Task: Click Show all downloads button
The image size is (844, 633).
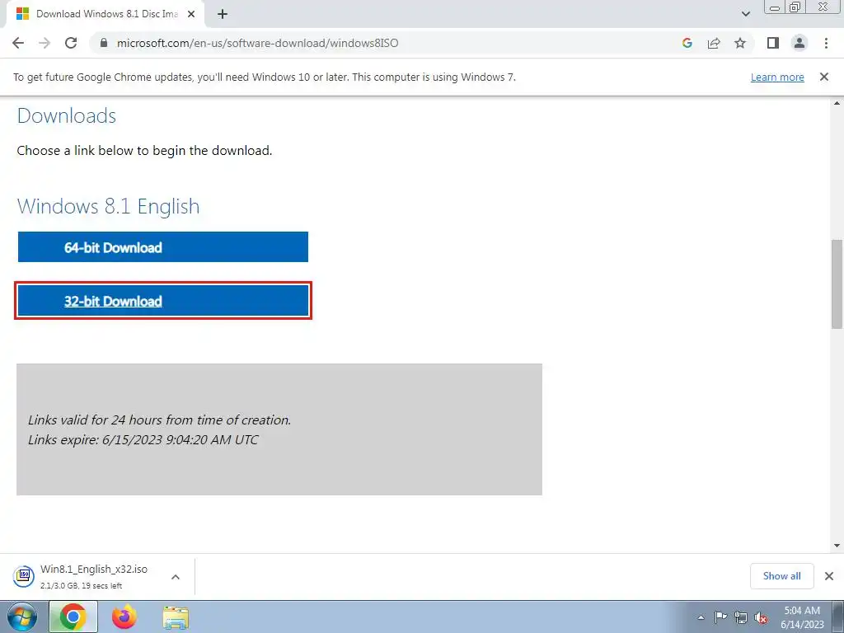Action: [781, 576]
